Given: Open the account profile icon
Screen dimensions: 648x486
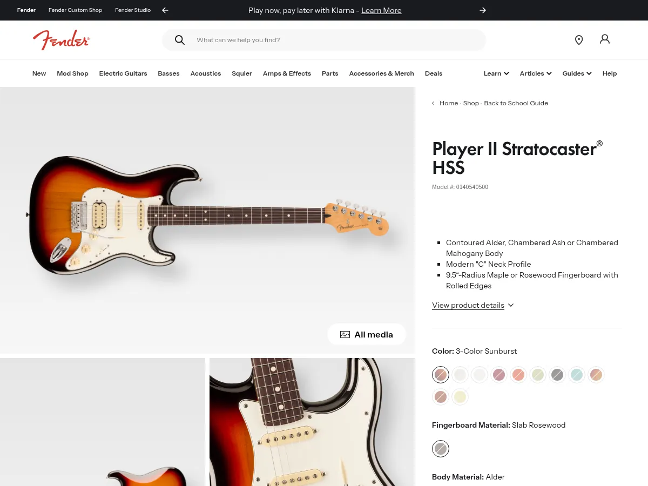Looking at the screenshot, I should coord(605,39).
